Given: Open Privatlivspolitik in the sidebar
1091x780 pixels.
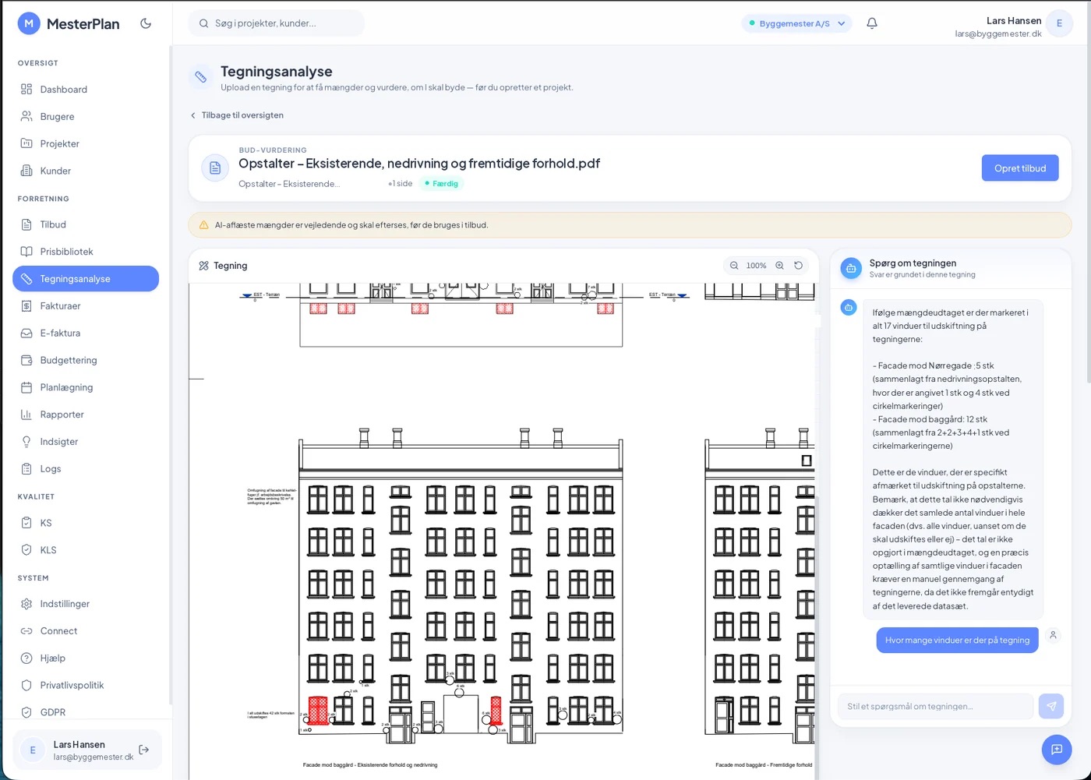Looking at the screenshot, I should [x=86, y=686].
